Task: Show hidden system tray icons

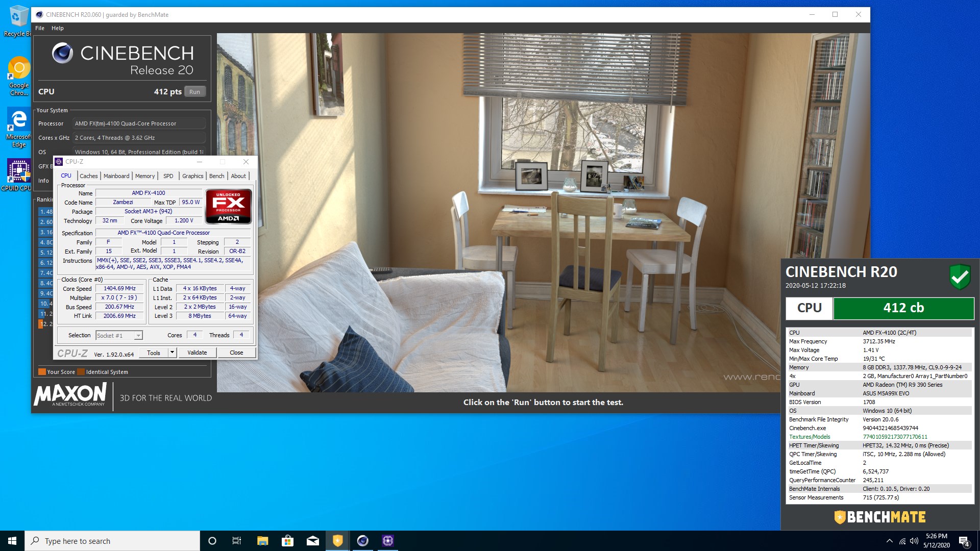Action: (x=890, y=541)
